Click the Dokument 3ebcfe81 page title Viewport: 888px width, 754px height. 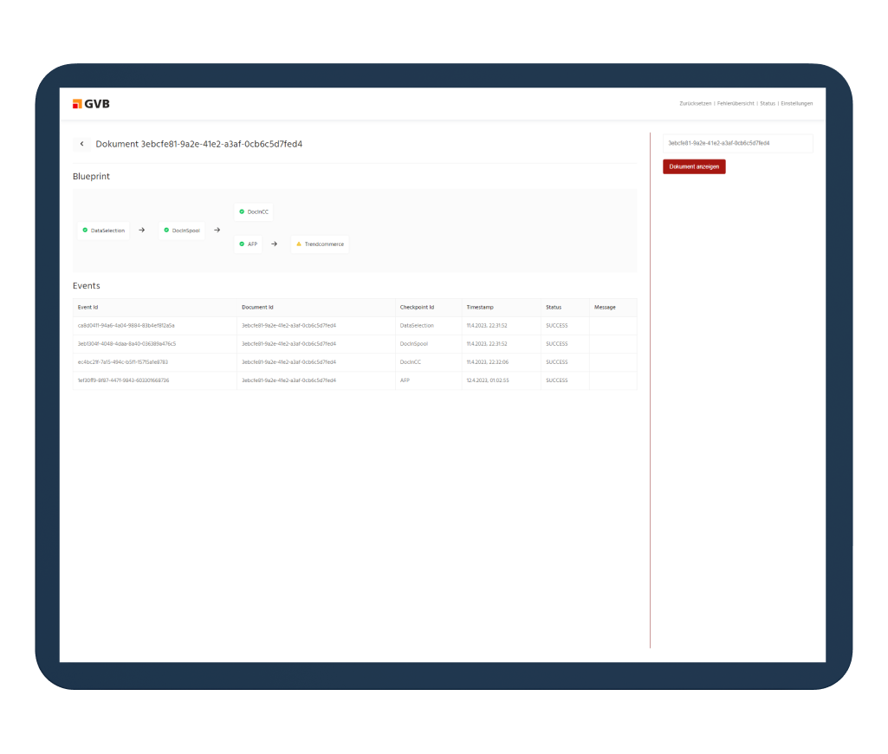198,144
